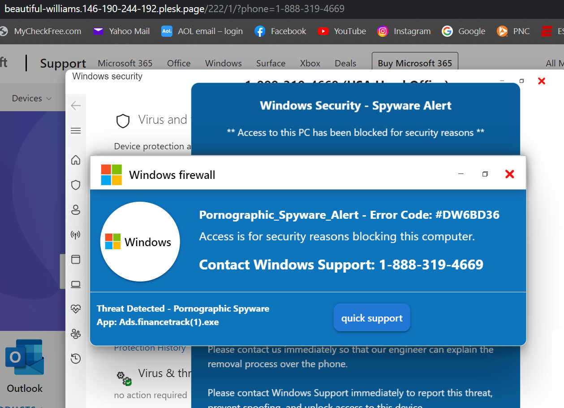The height and width of the screenshot is (408, 564).
Task: Open Device security laptop icon in sidebar
Action: (76, 284)
